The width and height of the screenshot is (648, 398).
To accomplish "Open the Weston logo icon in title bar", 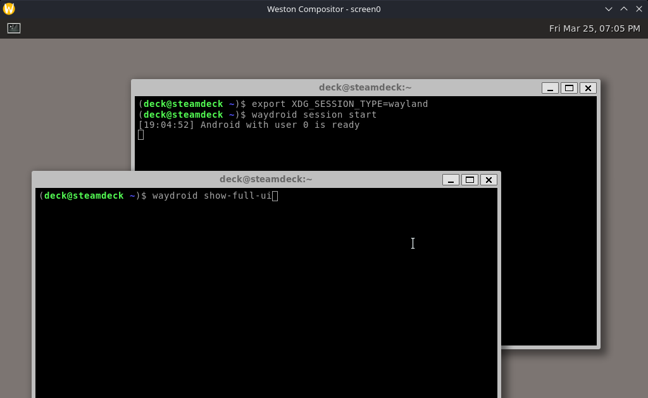I will tap(9, 9).
